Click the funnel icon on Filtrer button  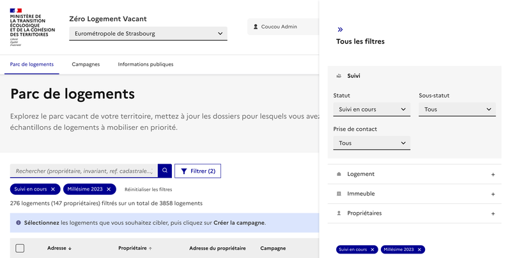(x=184, y=171)
